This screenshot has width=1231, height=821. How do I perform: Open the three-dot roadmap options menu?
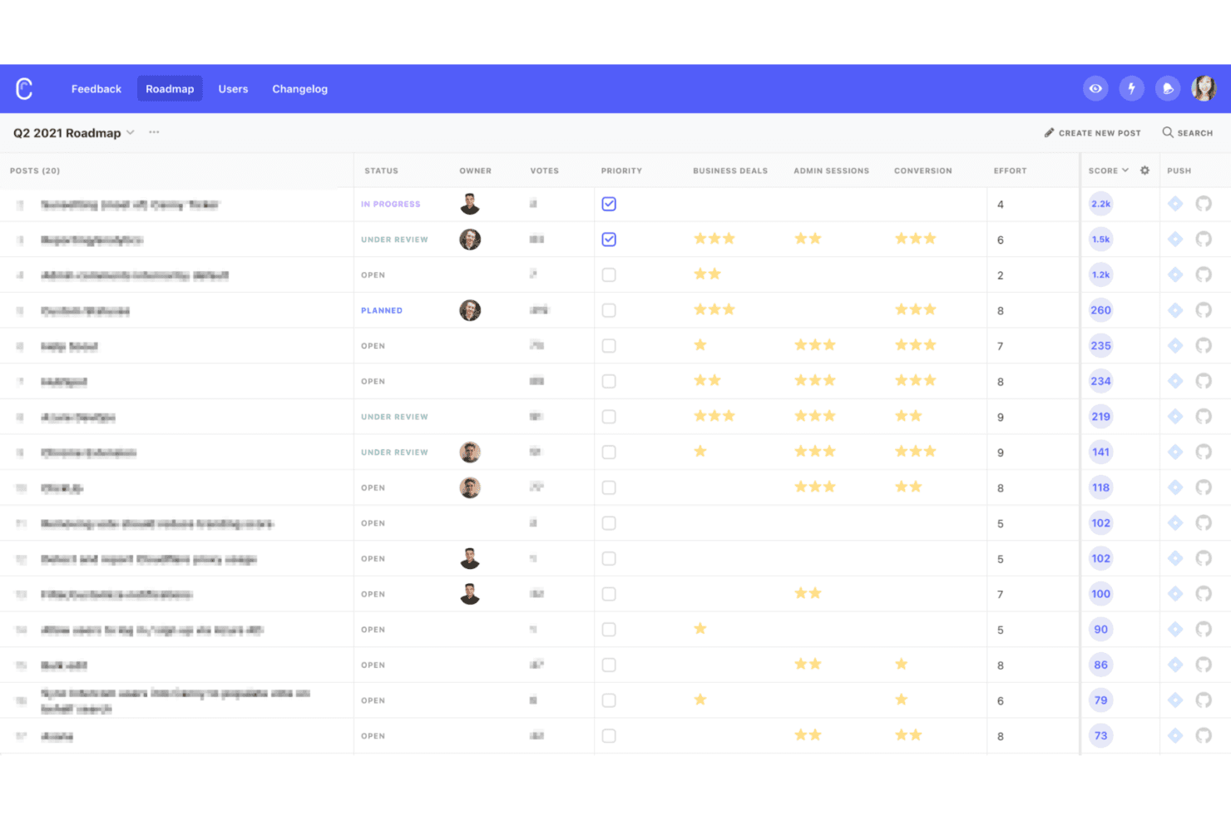(154, 132)
